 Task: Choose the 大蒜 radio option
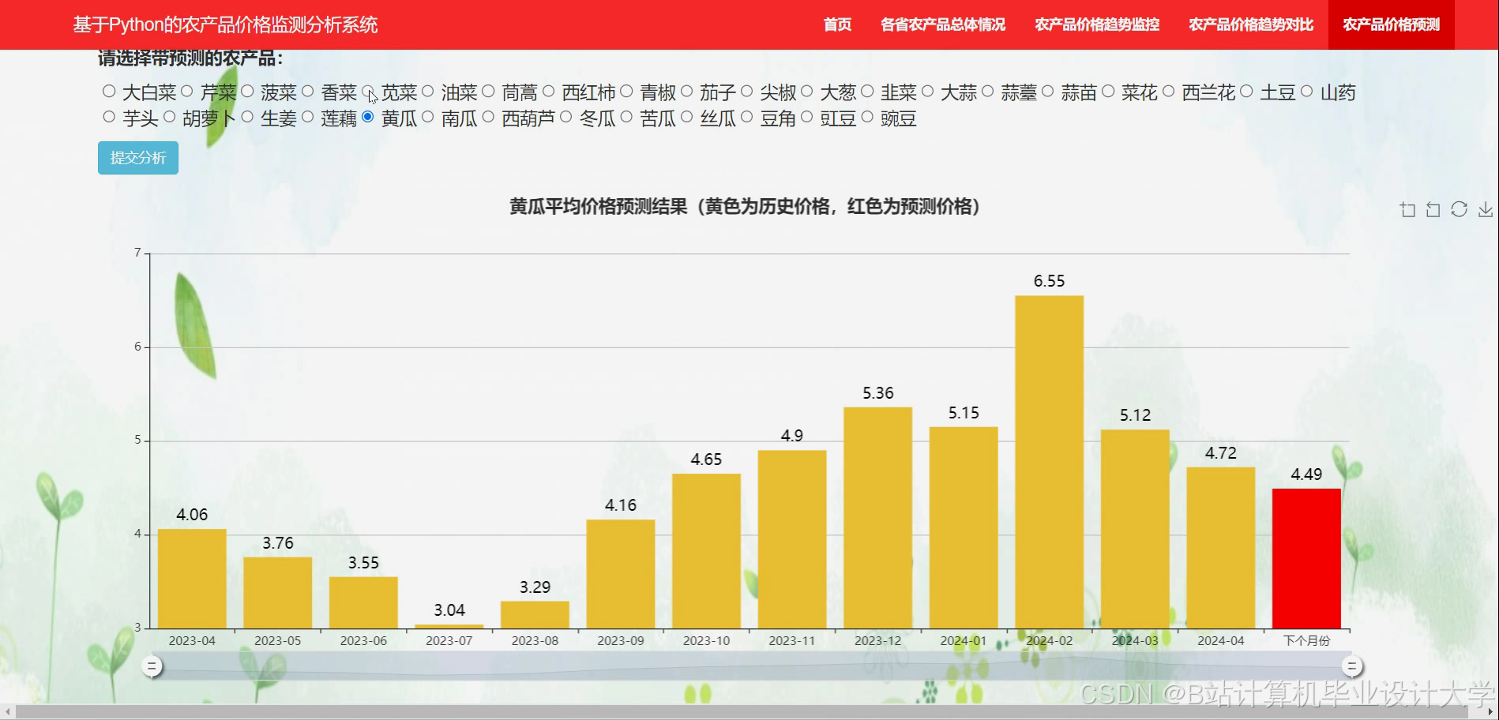point(927,92)
